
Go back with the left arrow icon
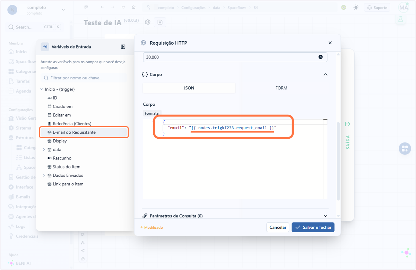click(102, 7)
